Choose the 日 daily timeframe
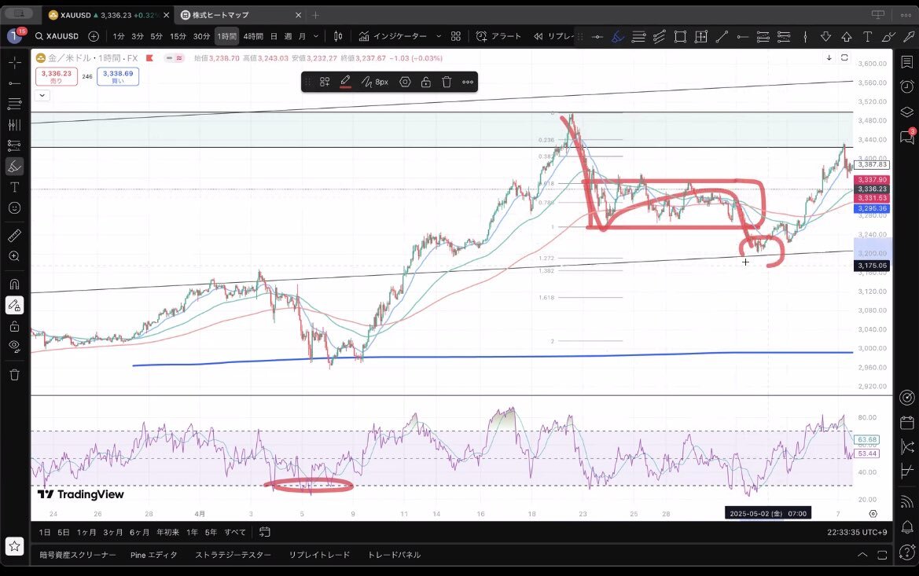Viewport: 919px width, 576px height. click(274, 36)
